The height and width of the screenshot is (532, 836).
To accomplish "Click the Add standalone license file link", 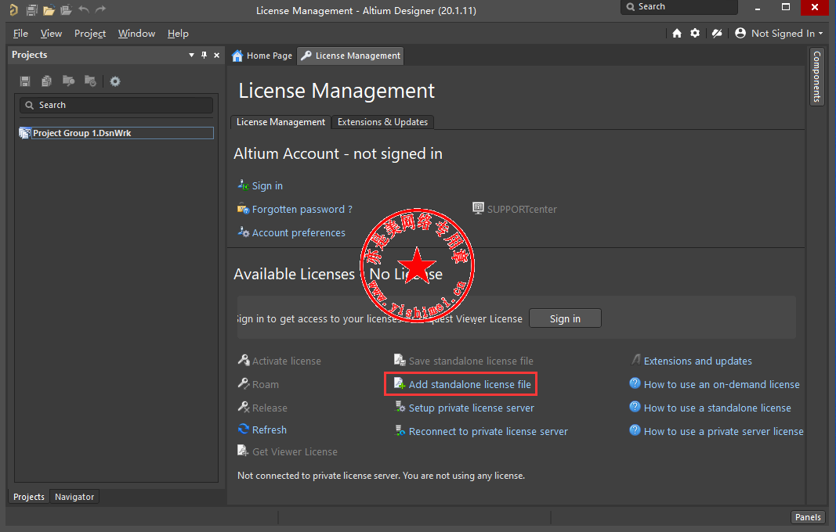I will 470,384.
